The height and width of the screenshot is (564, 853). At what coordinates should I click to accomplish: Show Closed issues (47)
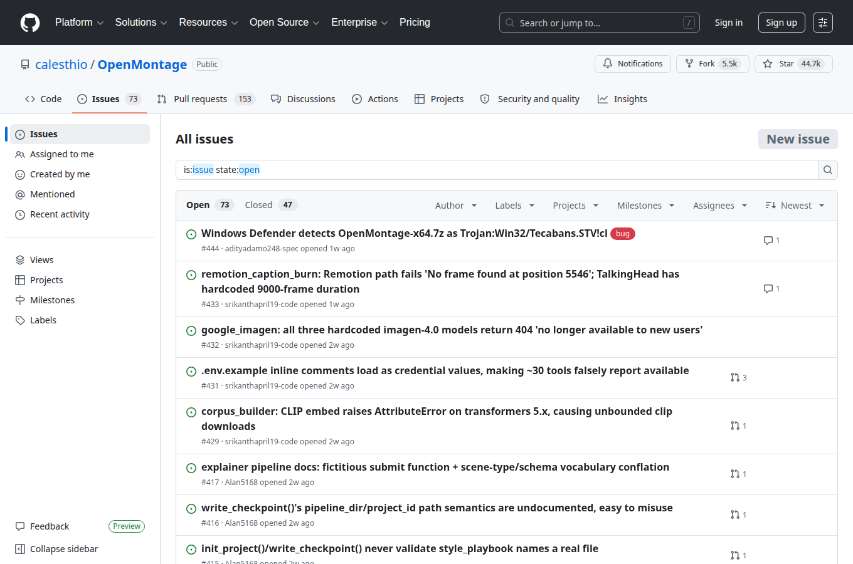(x=271, y=205)
